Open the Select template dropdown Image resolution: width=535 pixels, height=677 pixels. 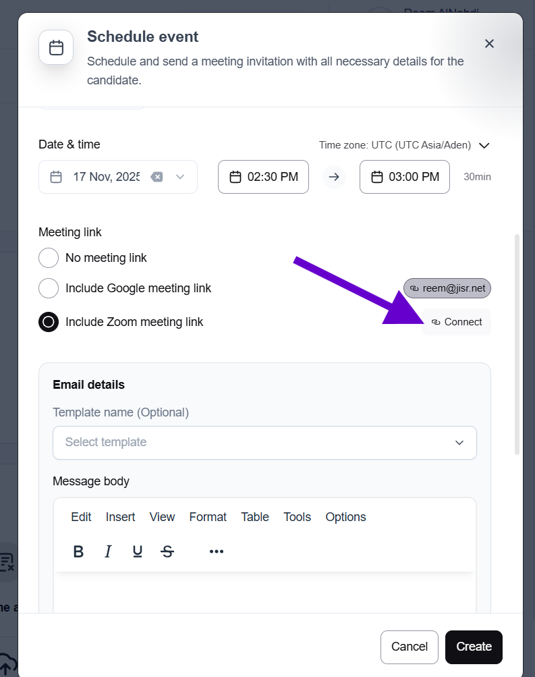pos(264,443)
